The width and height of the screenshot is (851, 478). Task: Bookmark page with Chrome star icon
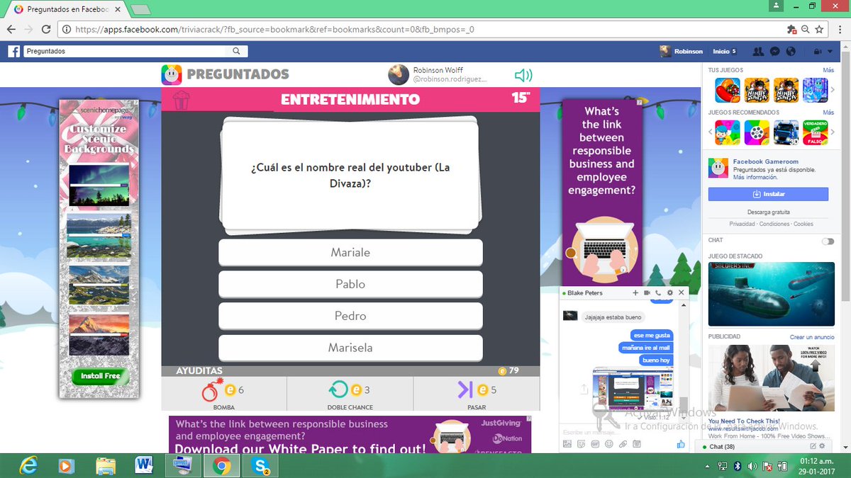coord(819,30)
